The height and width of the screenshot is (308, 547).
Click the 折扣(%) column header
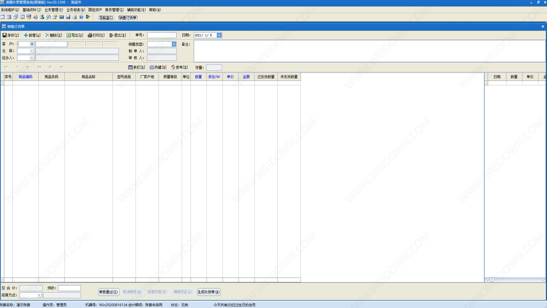[214, 77]
